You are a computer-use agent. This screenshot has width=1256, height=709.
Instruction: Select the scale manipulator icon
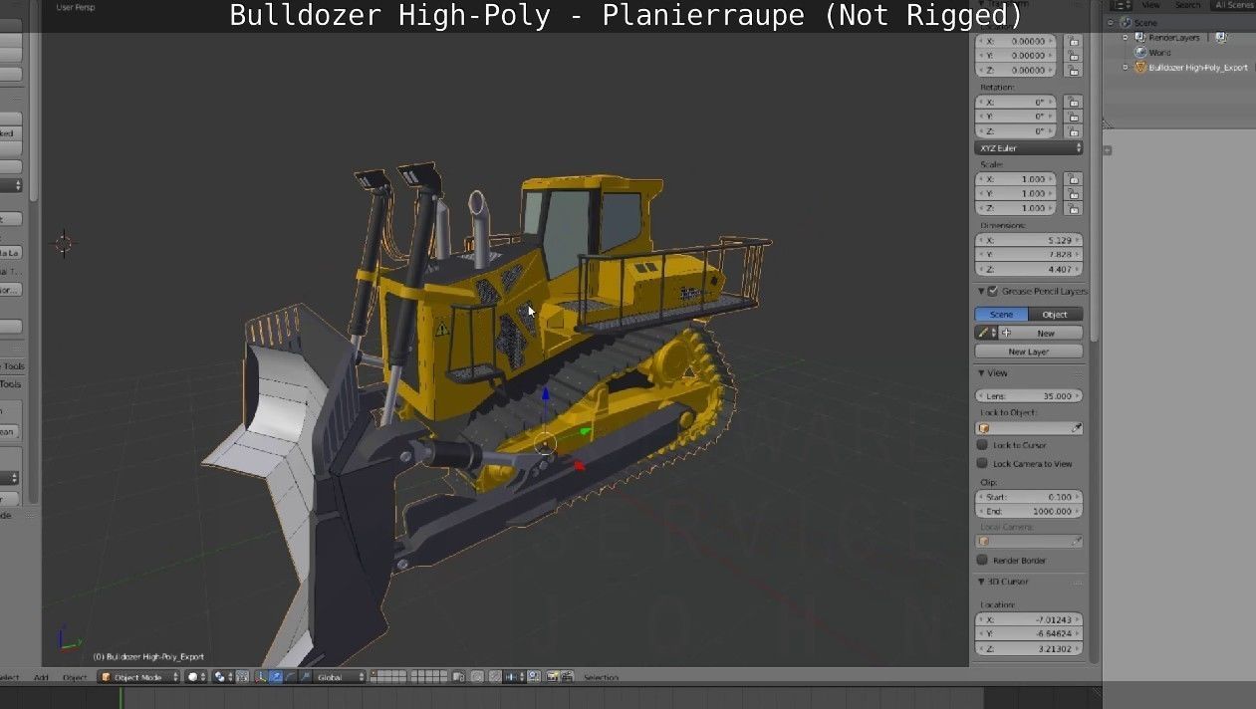[x=306, y=677]
